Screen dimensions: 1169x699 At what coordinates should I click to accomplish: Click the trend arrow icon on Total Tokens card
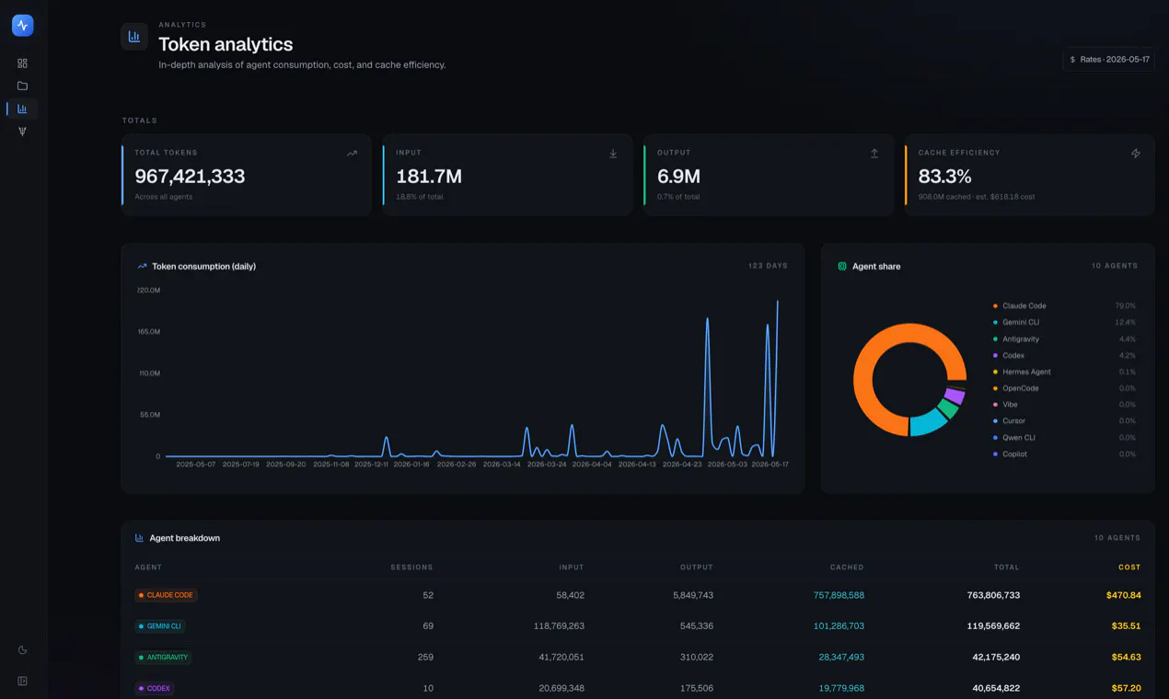point(352,154)
